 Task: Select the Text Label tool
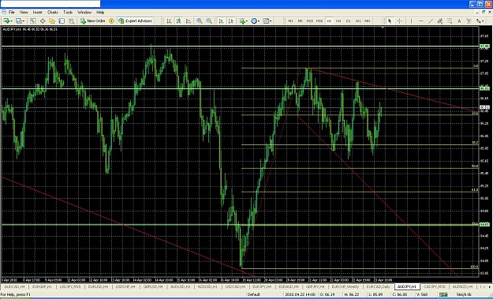point(469,21)
